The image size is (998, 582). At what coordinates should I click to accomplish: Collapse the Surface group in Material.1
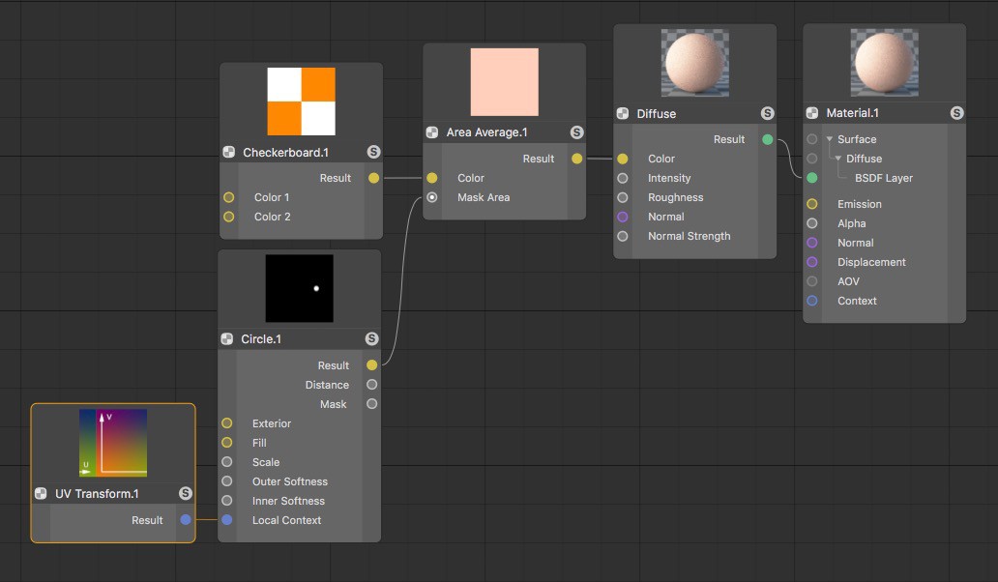point(830,138)
